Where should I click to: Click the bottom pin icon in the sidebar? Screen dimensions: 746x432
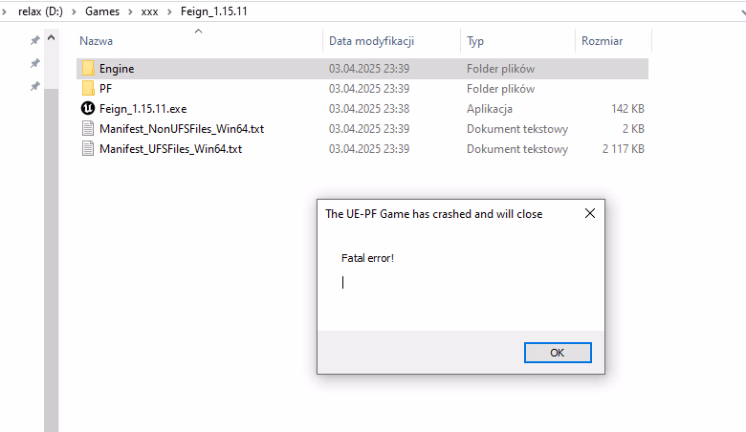[35, 86]
